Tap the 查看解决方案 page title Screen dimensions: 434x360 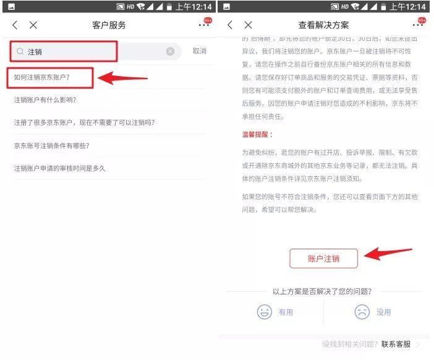[323, 25]
